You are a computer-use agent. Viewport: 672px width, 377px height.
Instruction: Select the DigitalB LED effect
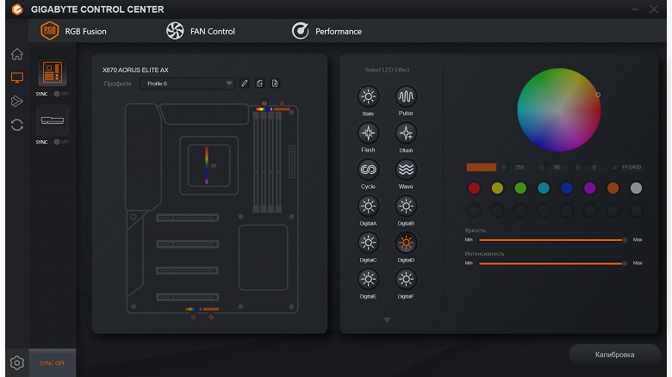click(406, 207)
